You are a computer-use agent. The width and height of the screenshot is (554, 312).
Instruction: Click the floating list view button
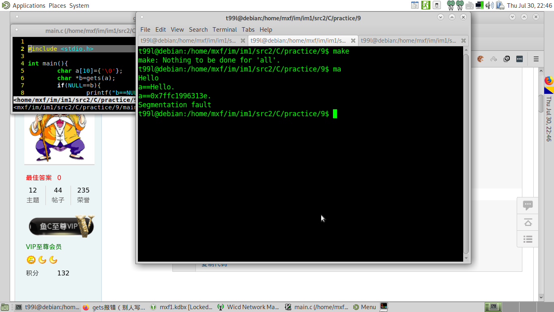pyautogui.click(x=528, y=239)
